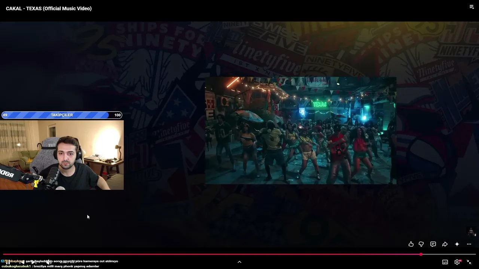Pause the video playback
Image resolution: width=479 pixels, height=269 pixels.
pos(7,262)
